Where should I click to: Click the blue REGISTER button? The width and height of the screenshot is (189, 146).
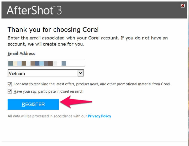(33, 104)
